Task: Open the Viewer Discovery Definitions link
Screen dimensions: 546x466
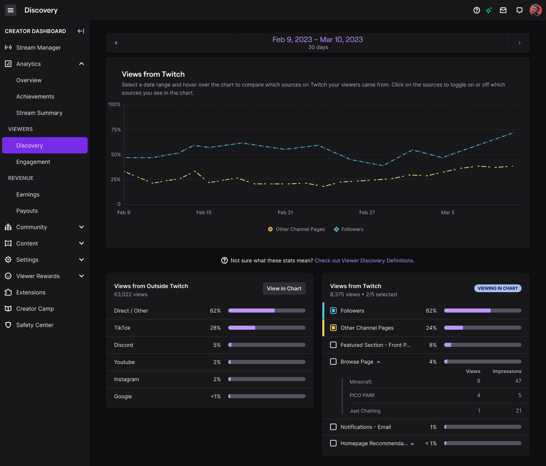Action: click(364, 260)
